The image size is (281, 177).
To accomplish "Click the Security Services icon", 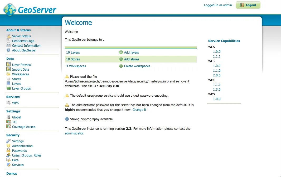I will click(8, 164).
